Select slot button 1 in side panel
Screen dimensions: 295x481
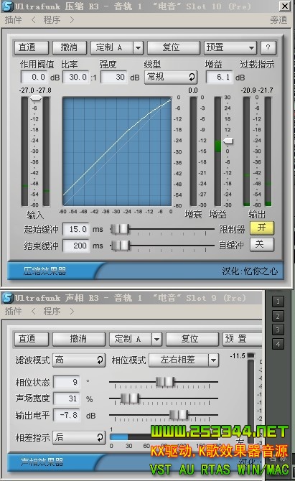point(278,302)
